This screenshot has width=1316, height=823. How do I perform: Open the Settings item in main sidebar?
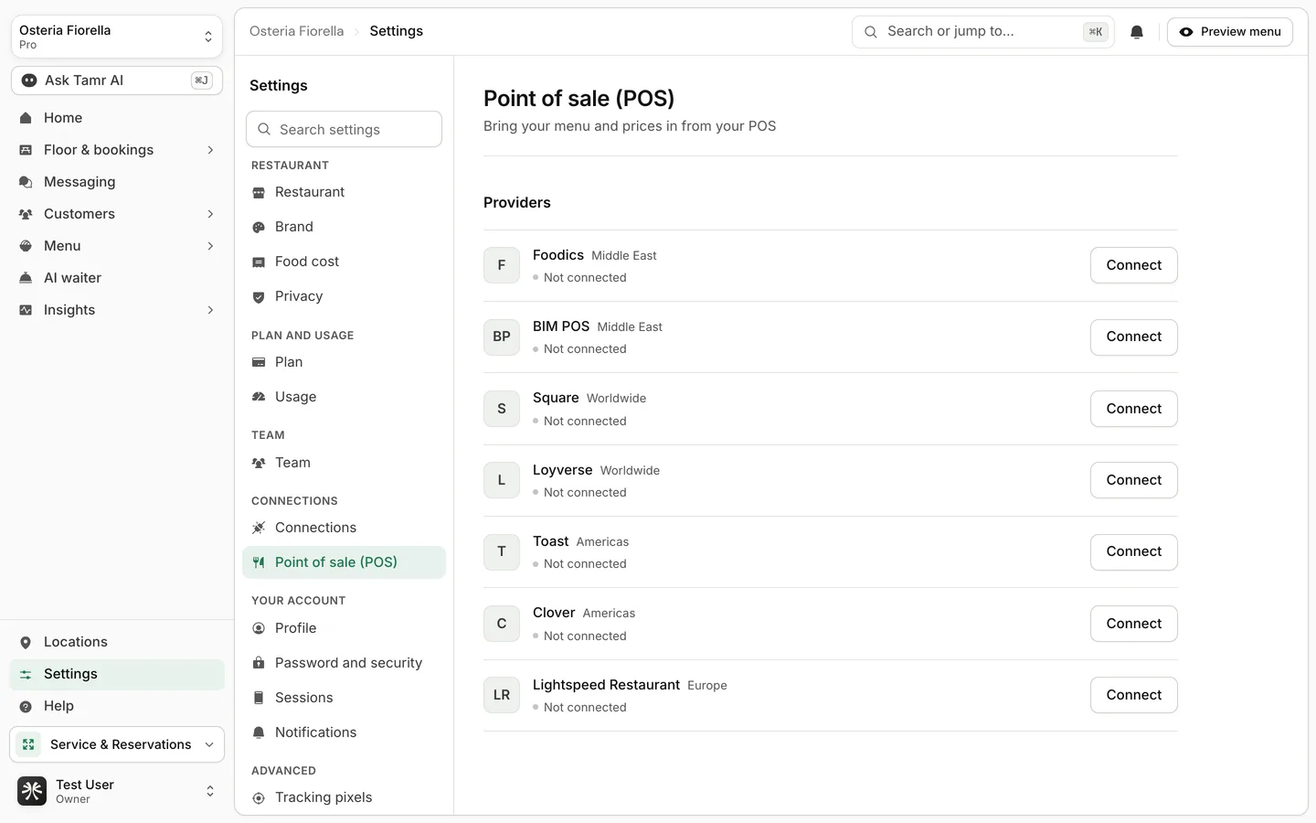coord(117,674)
